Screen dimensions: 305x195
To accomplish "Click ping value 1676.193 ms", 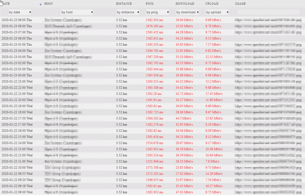I will 154,26.
